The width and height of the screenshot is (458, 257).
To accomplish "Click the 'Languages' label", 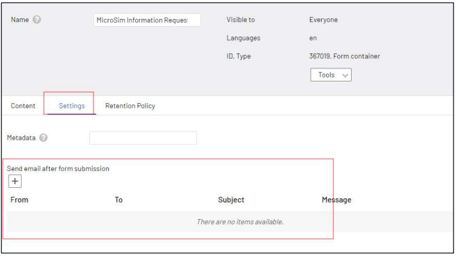I will point(243,38).
